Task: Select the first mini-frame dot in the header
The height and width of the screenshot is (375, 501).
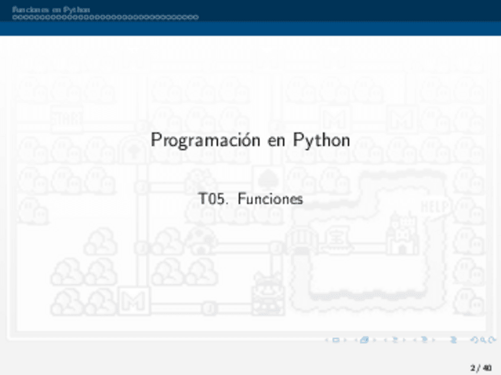Action: click(x=14, y=17)
